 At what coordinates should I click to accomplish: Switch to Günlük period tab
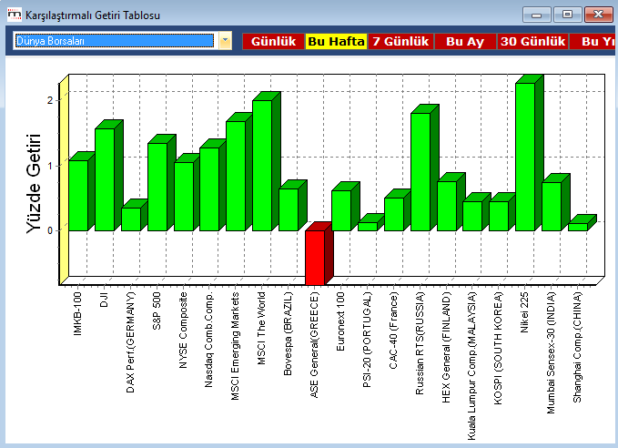[x=273, y=41]
